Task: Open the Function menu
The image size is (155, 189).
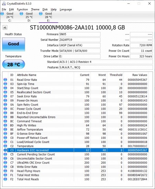Action: pos(22,9)
